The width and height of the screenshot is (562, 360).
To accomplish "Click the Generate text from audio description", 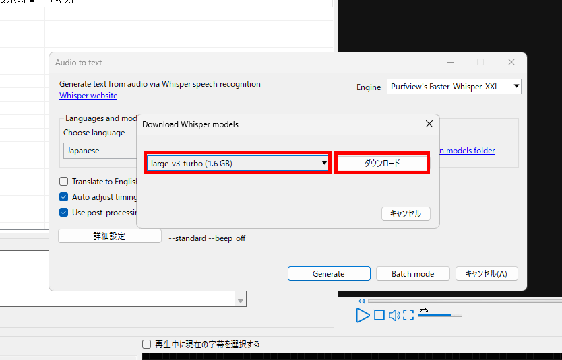I will pos(160,84).
